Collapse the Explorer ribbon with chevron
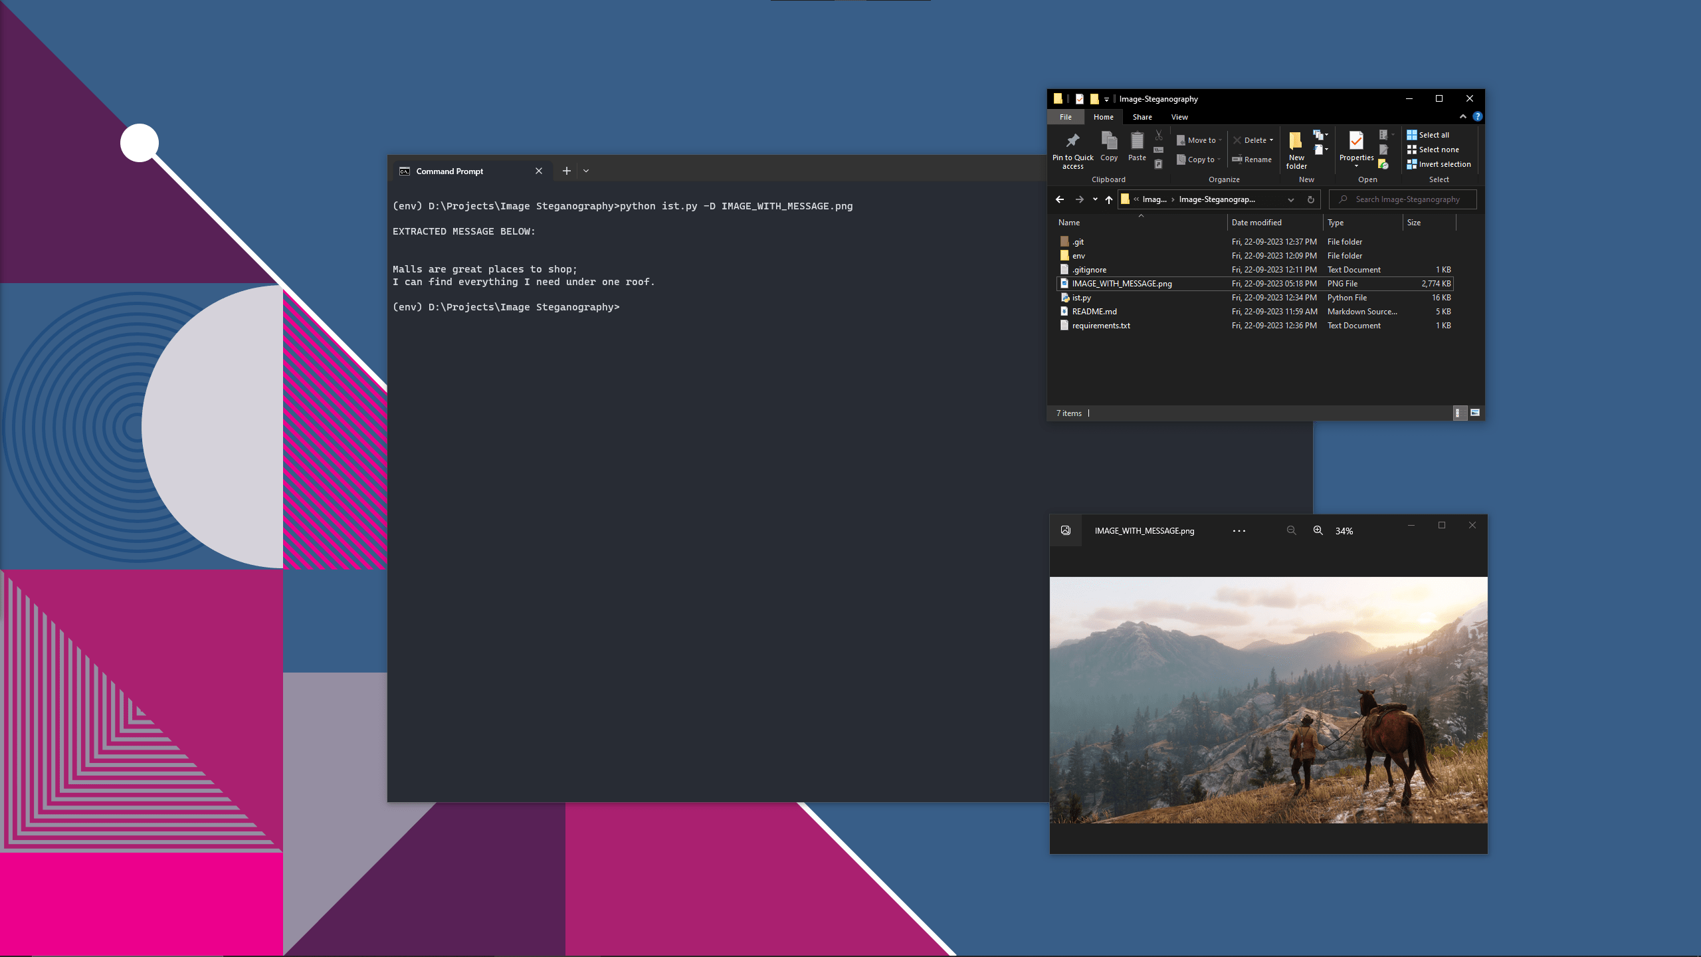Viewport: 1701px width, 957px height. pos(1462,116)
